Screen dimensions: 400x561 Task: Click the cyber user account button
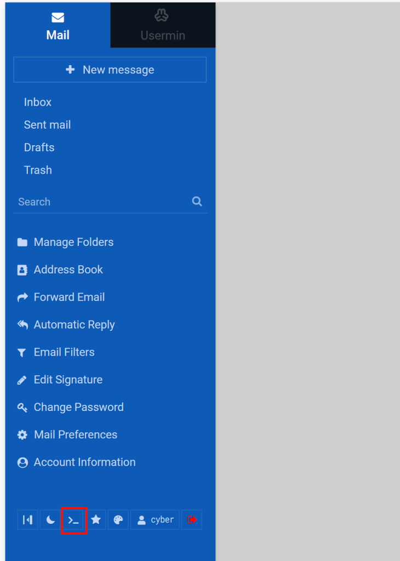155,520
